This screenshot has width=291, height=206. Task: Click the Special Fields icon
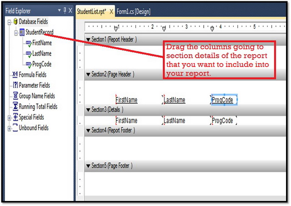(x=15, y=117)
